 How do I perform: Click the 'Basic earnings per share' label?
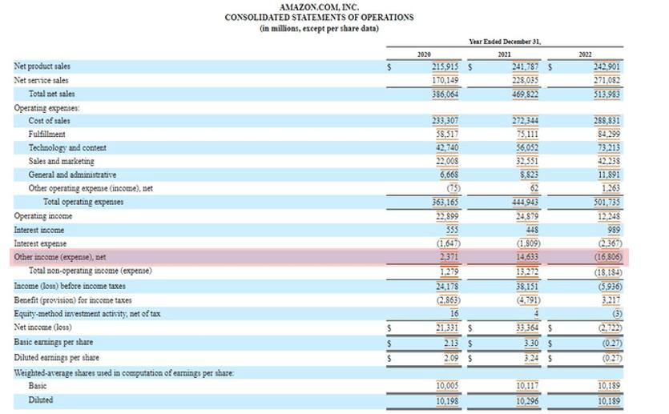pos(54,343)
